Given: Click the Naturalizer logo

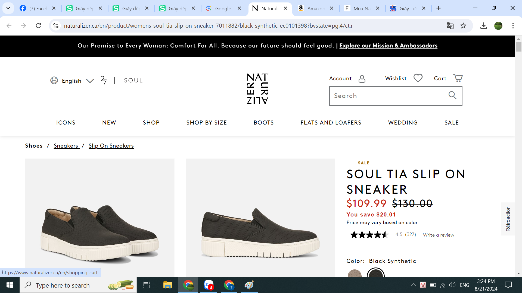Looking at the screenshot, I should click(x=257, y=89).
